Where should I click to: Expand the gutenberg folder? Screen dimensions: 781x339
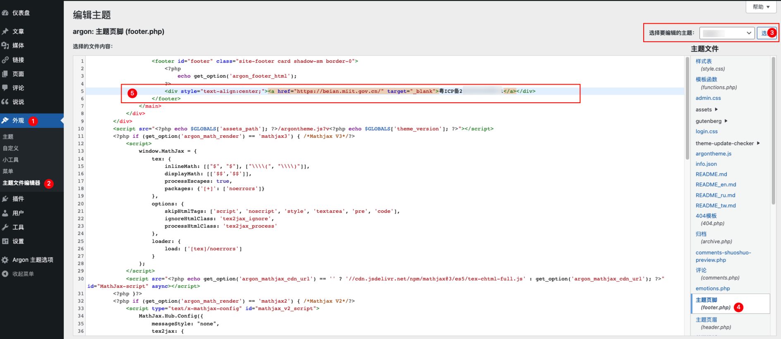click(x=712, y=121)
